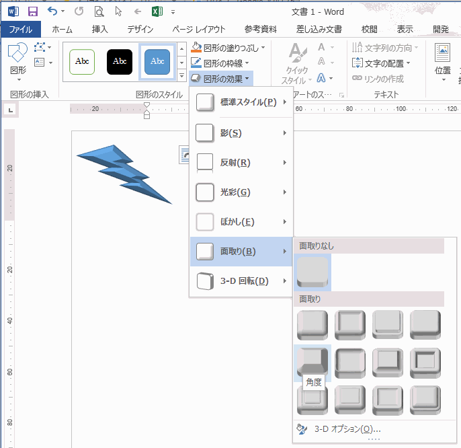Screen dimensions: 461x448
Task: Open the 光彩 glow submenu
Action: tap(241, 192)
